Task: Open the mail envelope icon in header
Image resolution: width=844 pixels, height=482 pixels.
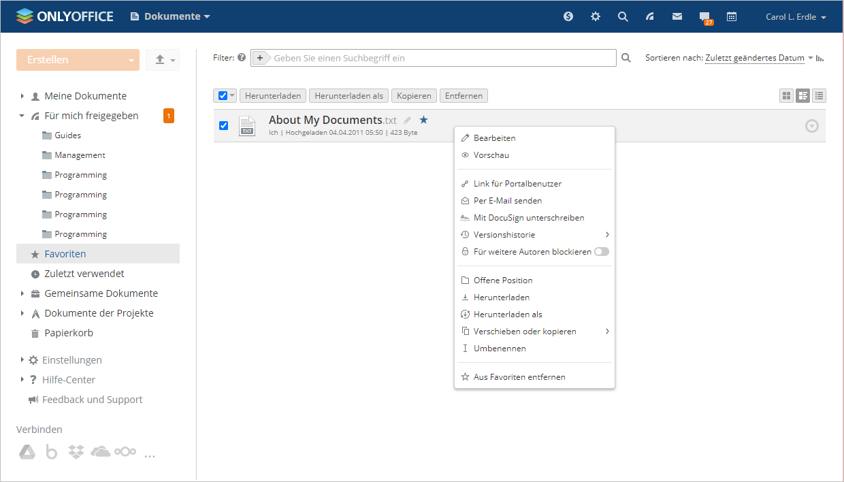Action: (x=677, y=16)
